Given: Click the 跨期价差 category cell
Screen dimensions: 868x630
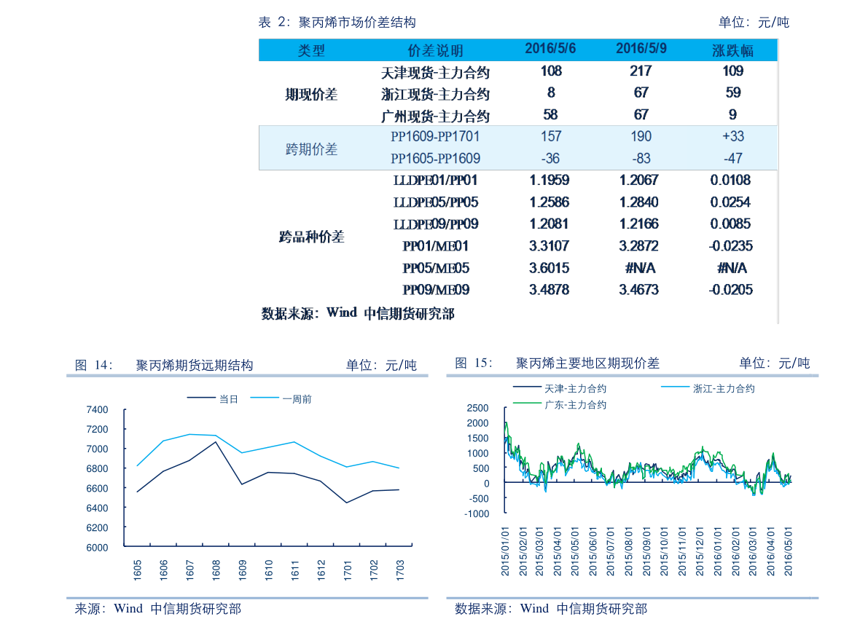Looking at the screenshot, I should coord(311,149).
